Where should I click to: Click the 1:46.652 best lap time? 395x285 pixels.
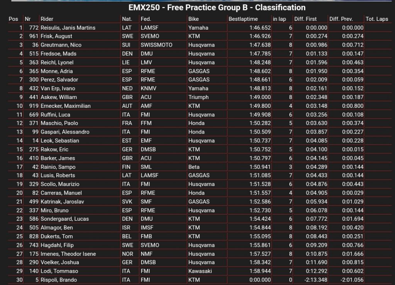[x=260, y=28]
